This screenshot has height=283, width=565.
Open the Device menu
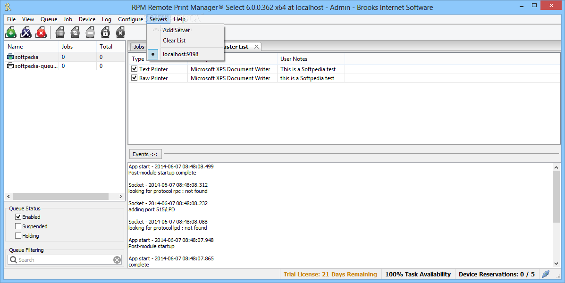point(87,19)
